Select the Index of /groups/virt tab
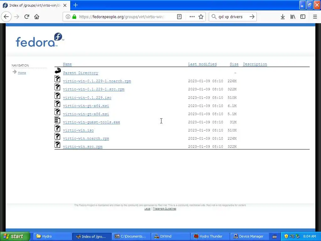The image size is (321, 241). tap(35, 5)
